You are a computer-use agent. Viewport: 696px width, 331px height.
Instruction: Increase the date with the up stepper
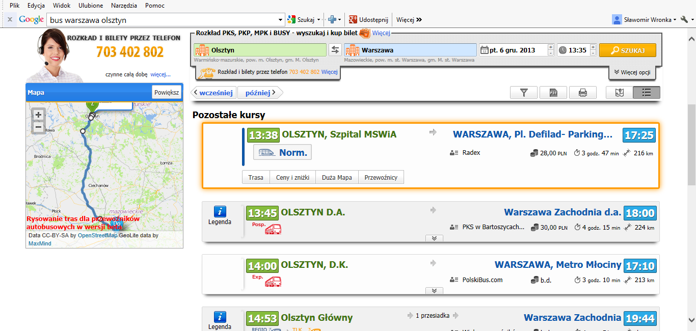tap(551, 47)
